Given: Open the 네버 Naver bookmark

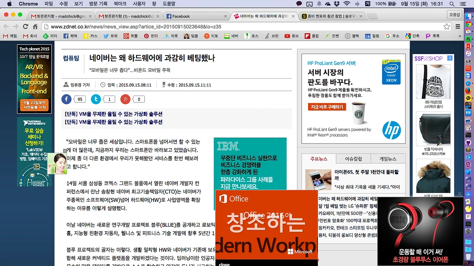Looking at the screenshot, I should coord(231,36).
